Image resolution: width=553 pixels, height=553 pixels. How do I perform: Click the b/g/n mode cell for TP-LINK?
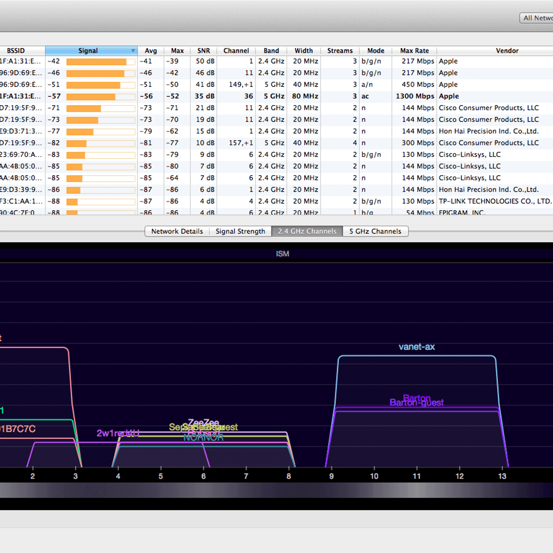coord(371,201)
